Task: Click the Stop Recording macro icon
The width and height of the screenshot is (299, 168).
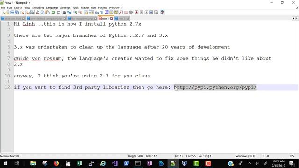Action: click(x=142, y=13)
